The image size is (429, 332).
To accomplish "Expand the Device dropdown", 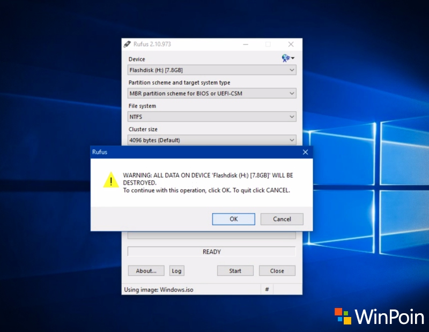I will coord(212,70).
